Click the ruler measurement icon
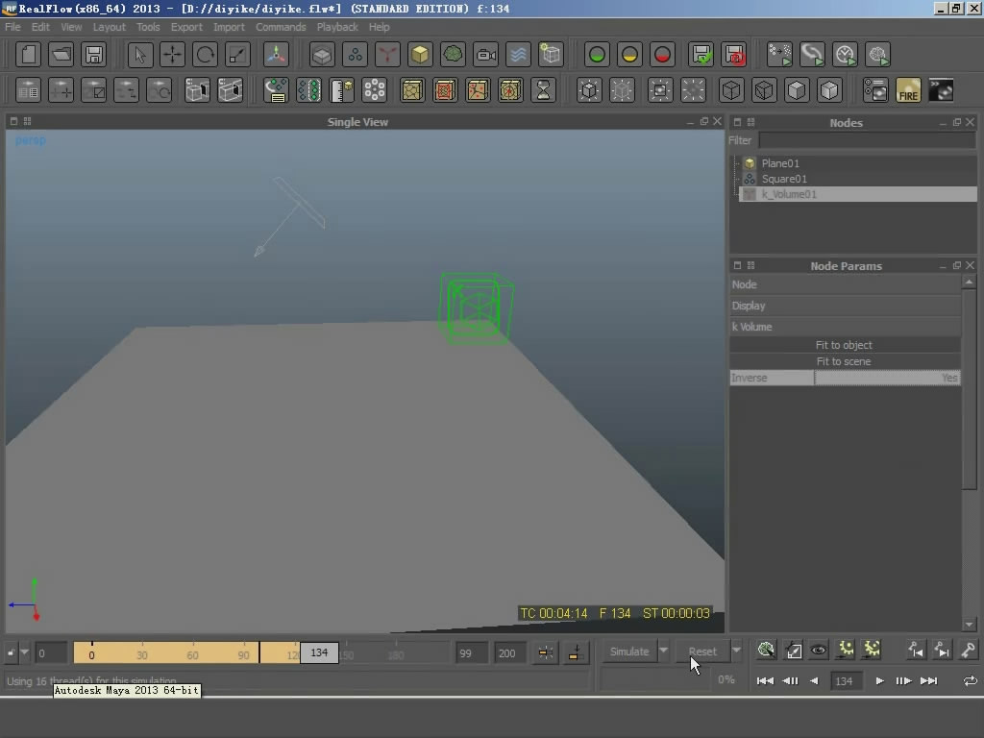The height and width of the screenshot is (738, 984). pyautogui.click(x=341, y=90)
